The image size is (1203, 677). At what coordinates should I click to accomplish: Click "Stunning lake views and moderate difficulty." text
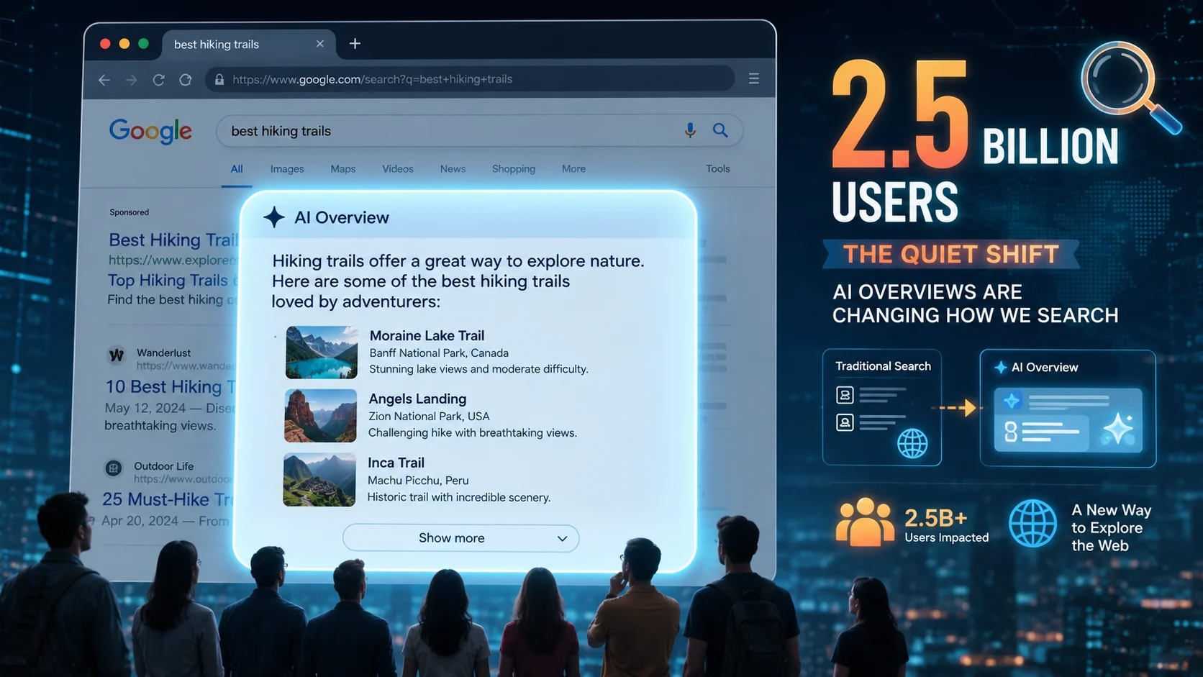(478, 369)
